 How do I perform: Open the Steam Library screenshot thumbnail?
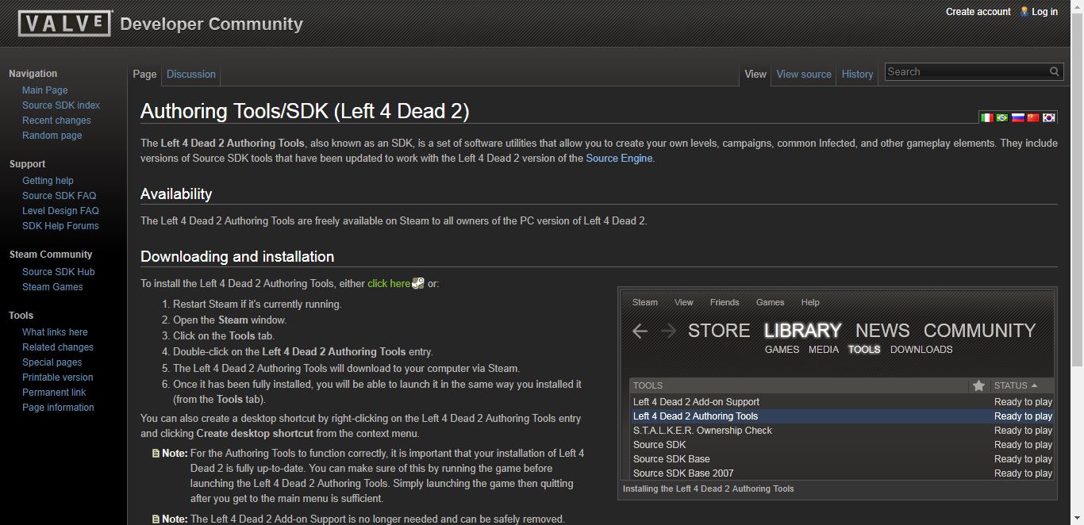coord(837,385)
